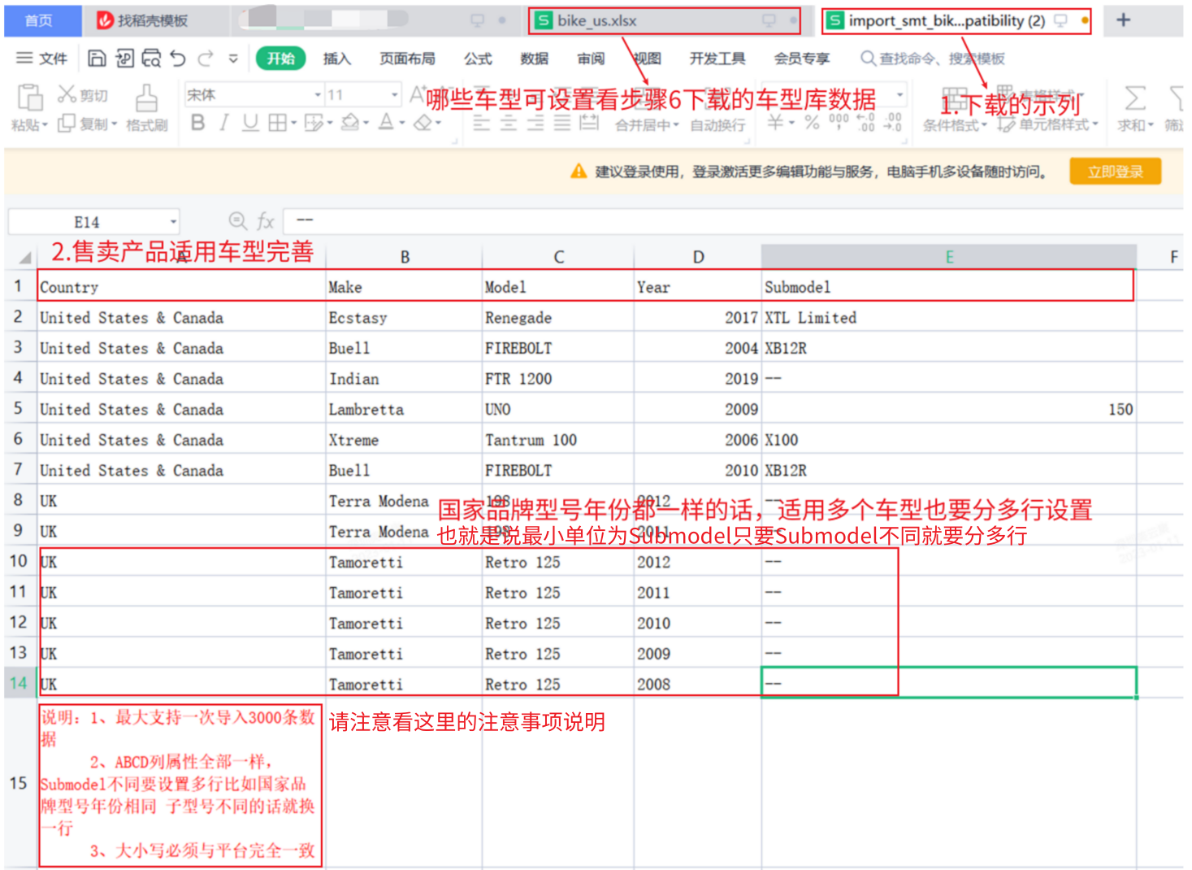This screenshot has height=870, width=1192.
Task: Toggle italic formatting
Action: (x=223, y=123)
